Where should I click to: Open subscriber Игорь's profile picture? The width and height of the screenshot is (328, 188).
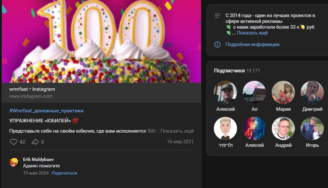[x=312, y=128]
